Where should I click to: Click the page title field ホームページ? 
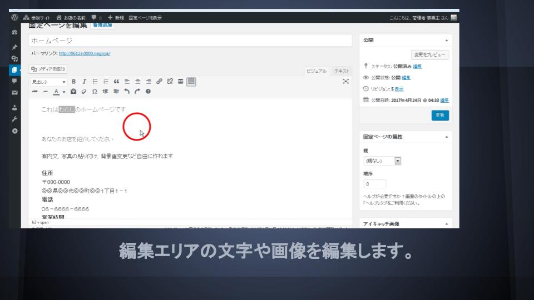(x=190, y=41)
